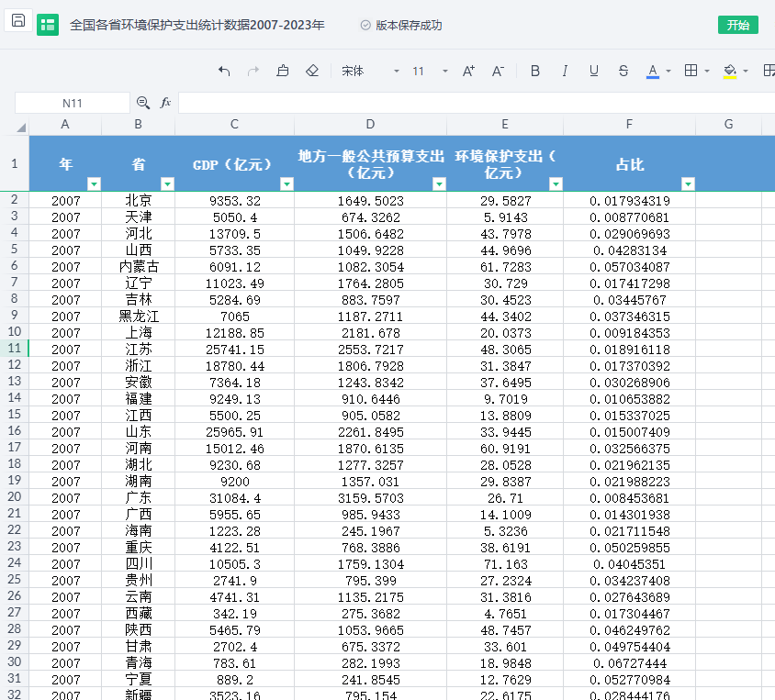Increase font size with A+ icon

(468, 71)
